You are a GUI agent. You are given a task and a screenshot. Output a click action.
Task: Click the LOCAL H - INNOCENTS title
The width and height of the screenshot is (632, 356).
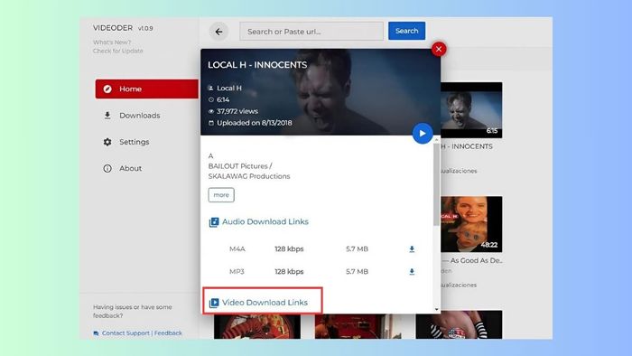click(257, 65)
